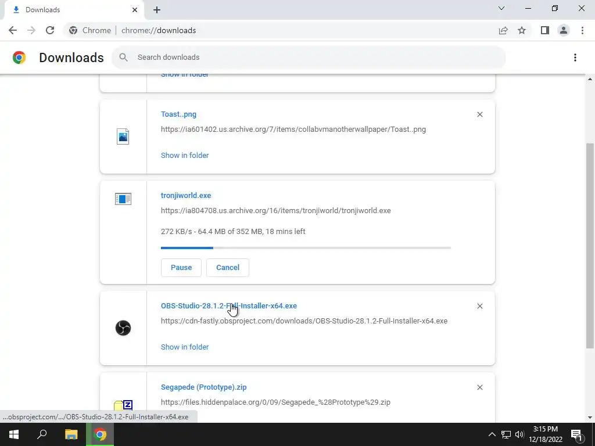This screenshot has height=446, width=595.
Task: Show hidden system tray icons
Action: [492, 434]
